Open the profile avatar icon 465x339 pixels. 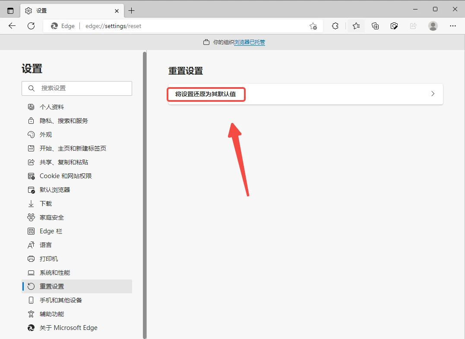433,26
